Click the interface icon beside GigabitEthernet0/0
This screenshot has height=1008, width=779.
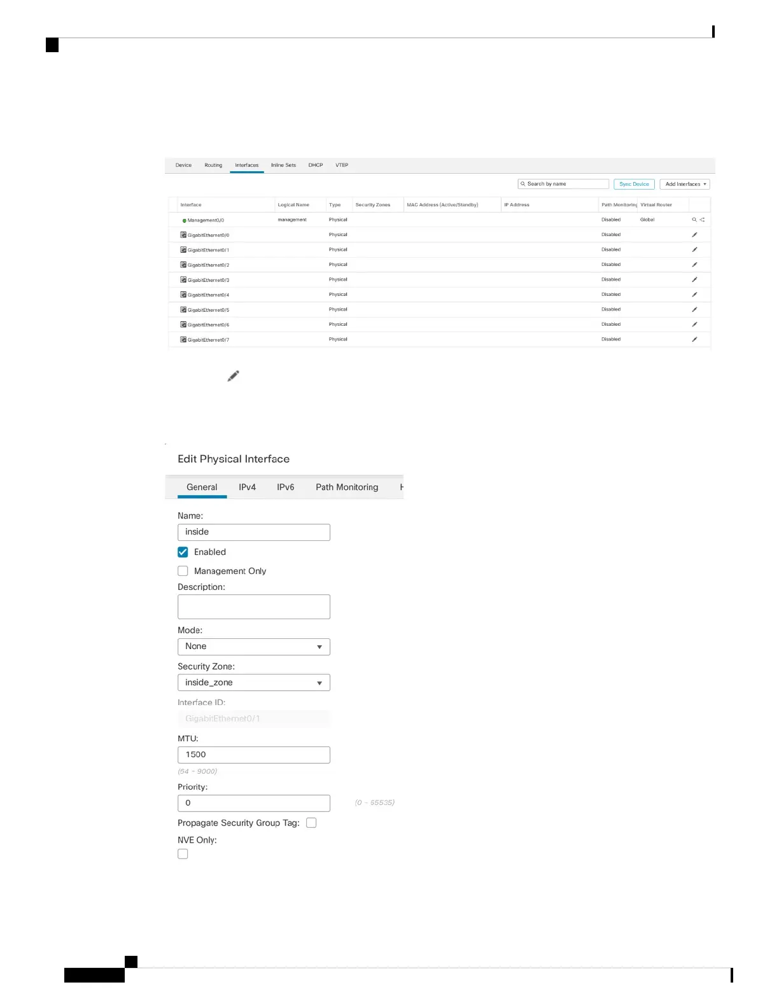pyautogui.click(x=183, y=235)
